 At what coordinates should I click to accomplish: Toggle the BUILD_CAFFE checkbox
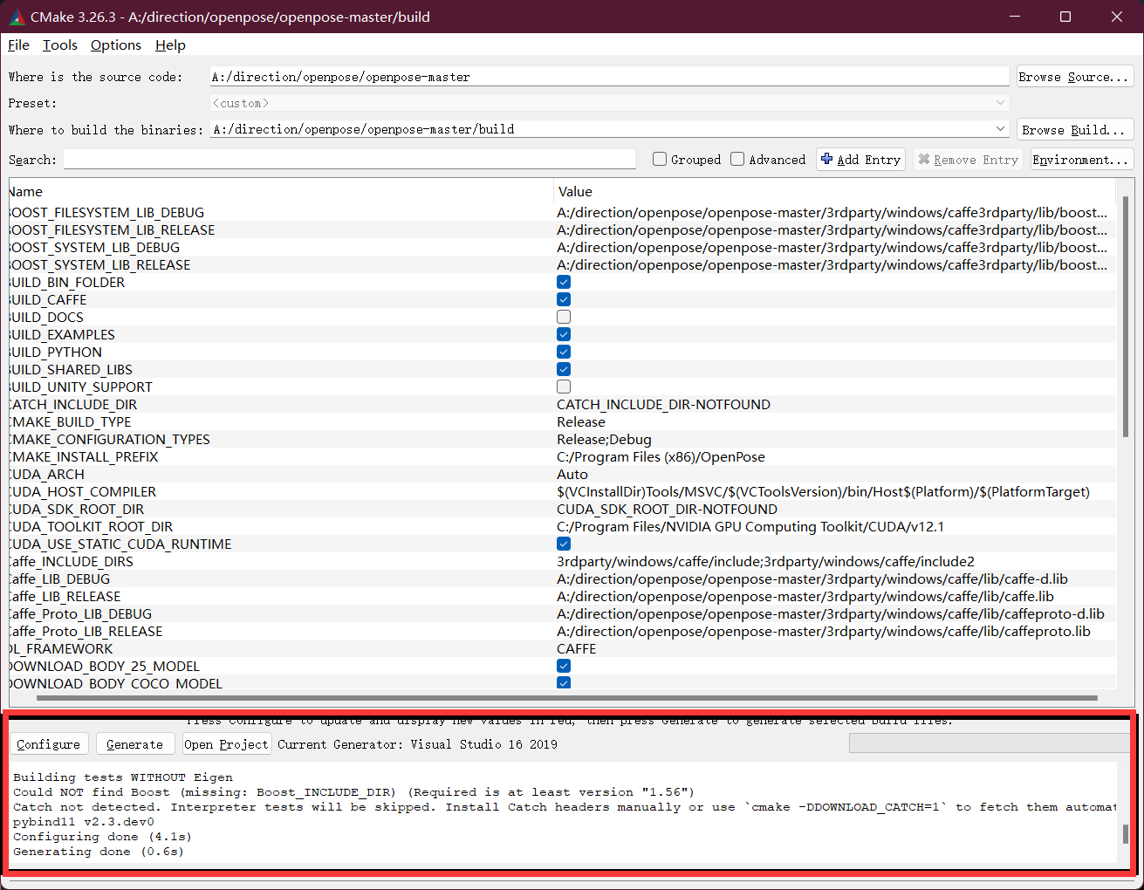(564, 299)
